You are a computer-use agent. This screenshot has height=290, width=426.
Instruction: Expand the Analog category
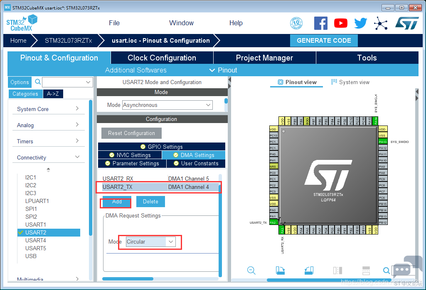[x=48, y=125]
